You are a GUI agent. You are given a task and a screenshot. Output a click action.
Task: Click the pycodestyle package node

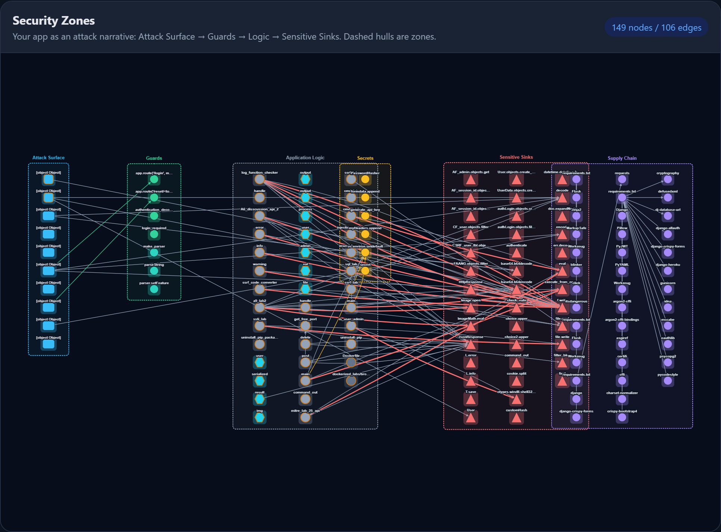(x=668, y=381)
